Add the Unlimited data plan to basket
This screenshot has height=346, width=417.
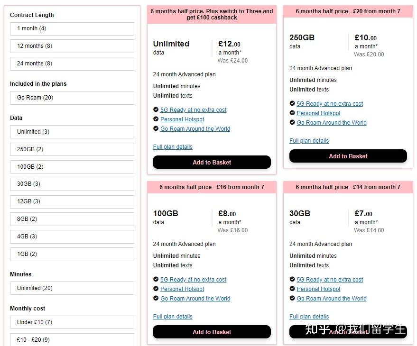(x=212, y=162)
